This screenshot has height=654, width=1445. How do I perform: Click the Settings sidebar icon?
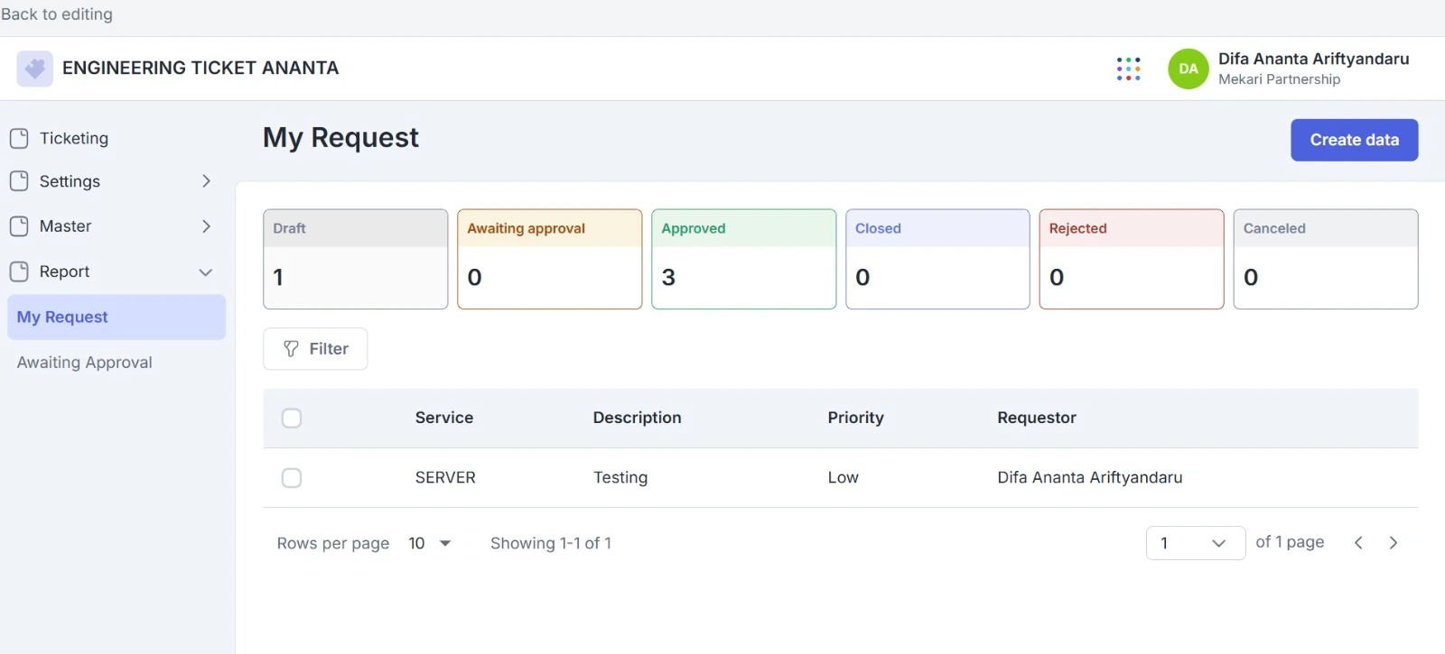coord(19,181)
